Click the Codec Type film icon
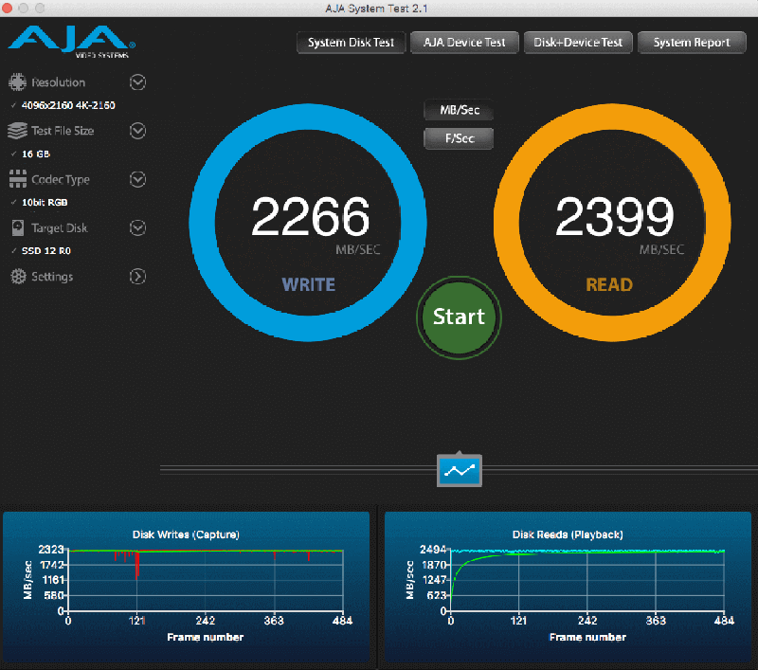 tap(17, 179)
